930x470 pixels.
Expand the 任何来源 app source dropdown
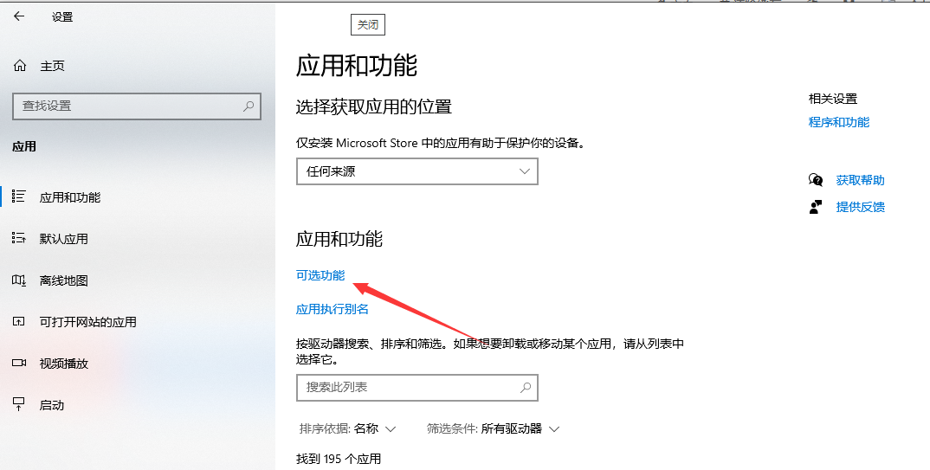(x=417, y=171)
